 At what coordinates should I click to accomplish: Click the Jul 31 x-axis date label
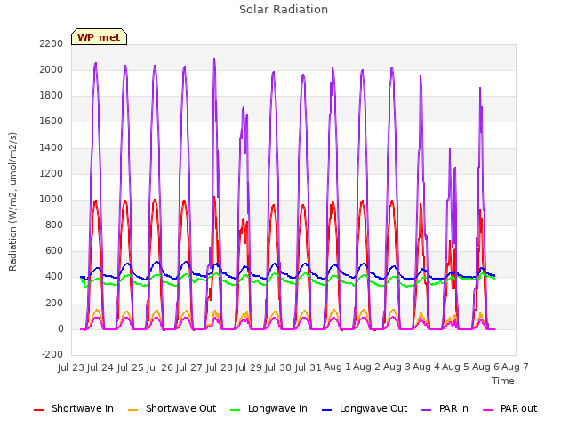pyautogui.click(x=308, y=367)
